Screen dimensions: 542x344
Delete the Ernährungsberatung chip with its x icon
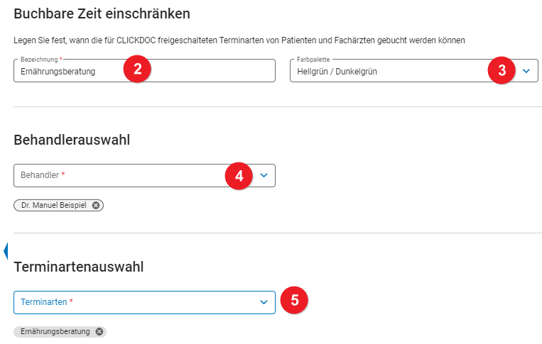click(x=99, y=331)
